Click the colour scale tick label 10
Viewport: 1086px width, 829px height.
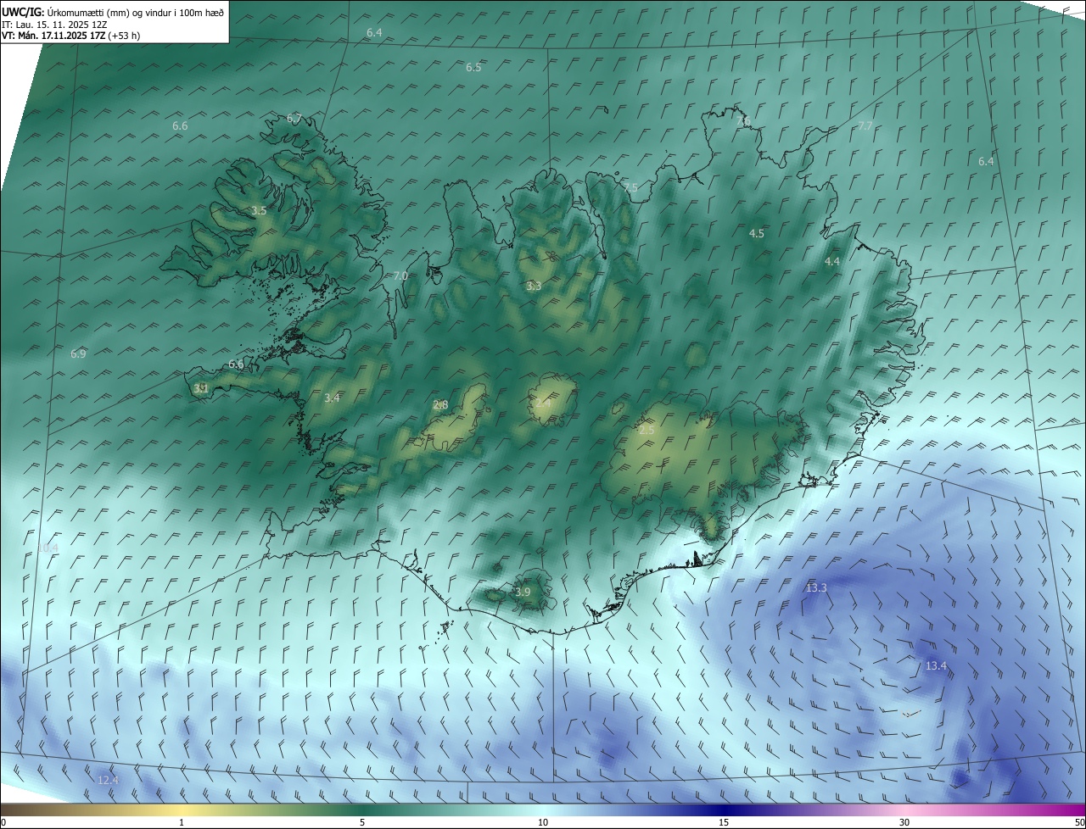[543, 822]
